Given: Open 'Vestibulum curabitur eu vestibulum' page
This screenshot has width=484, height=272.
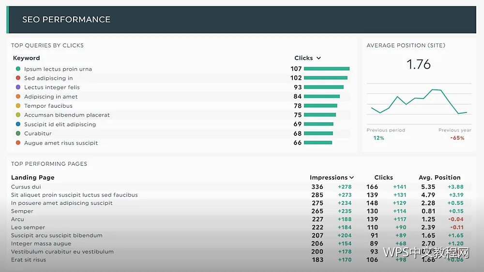Looking at the screenshot, I should click(62, 252).
